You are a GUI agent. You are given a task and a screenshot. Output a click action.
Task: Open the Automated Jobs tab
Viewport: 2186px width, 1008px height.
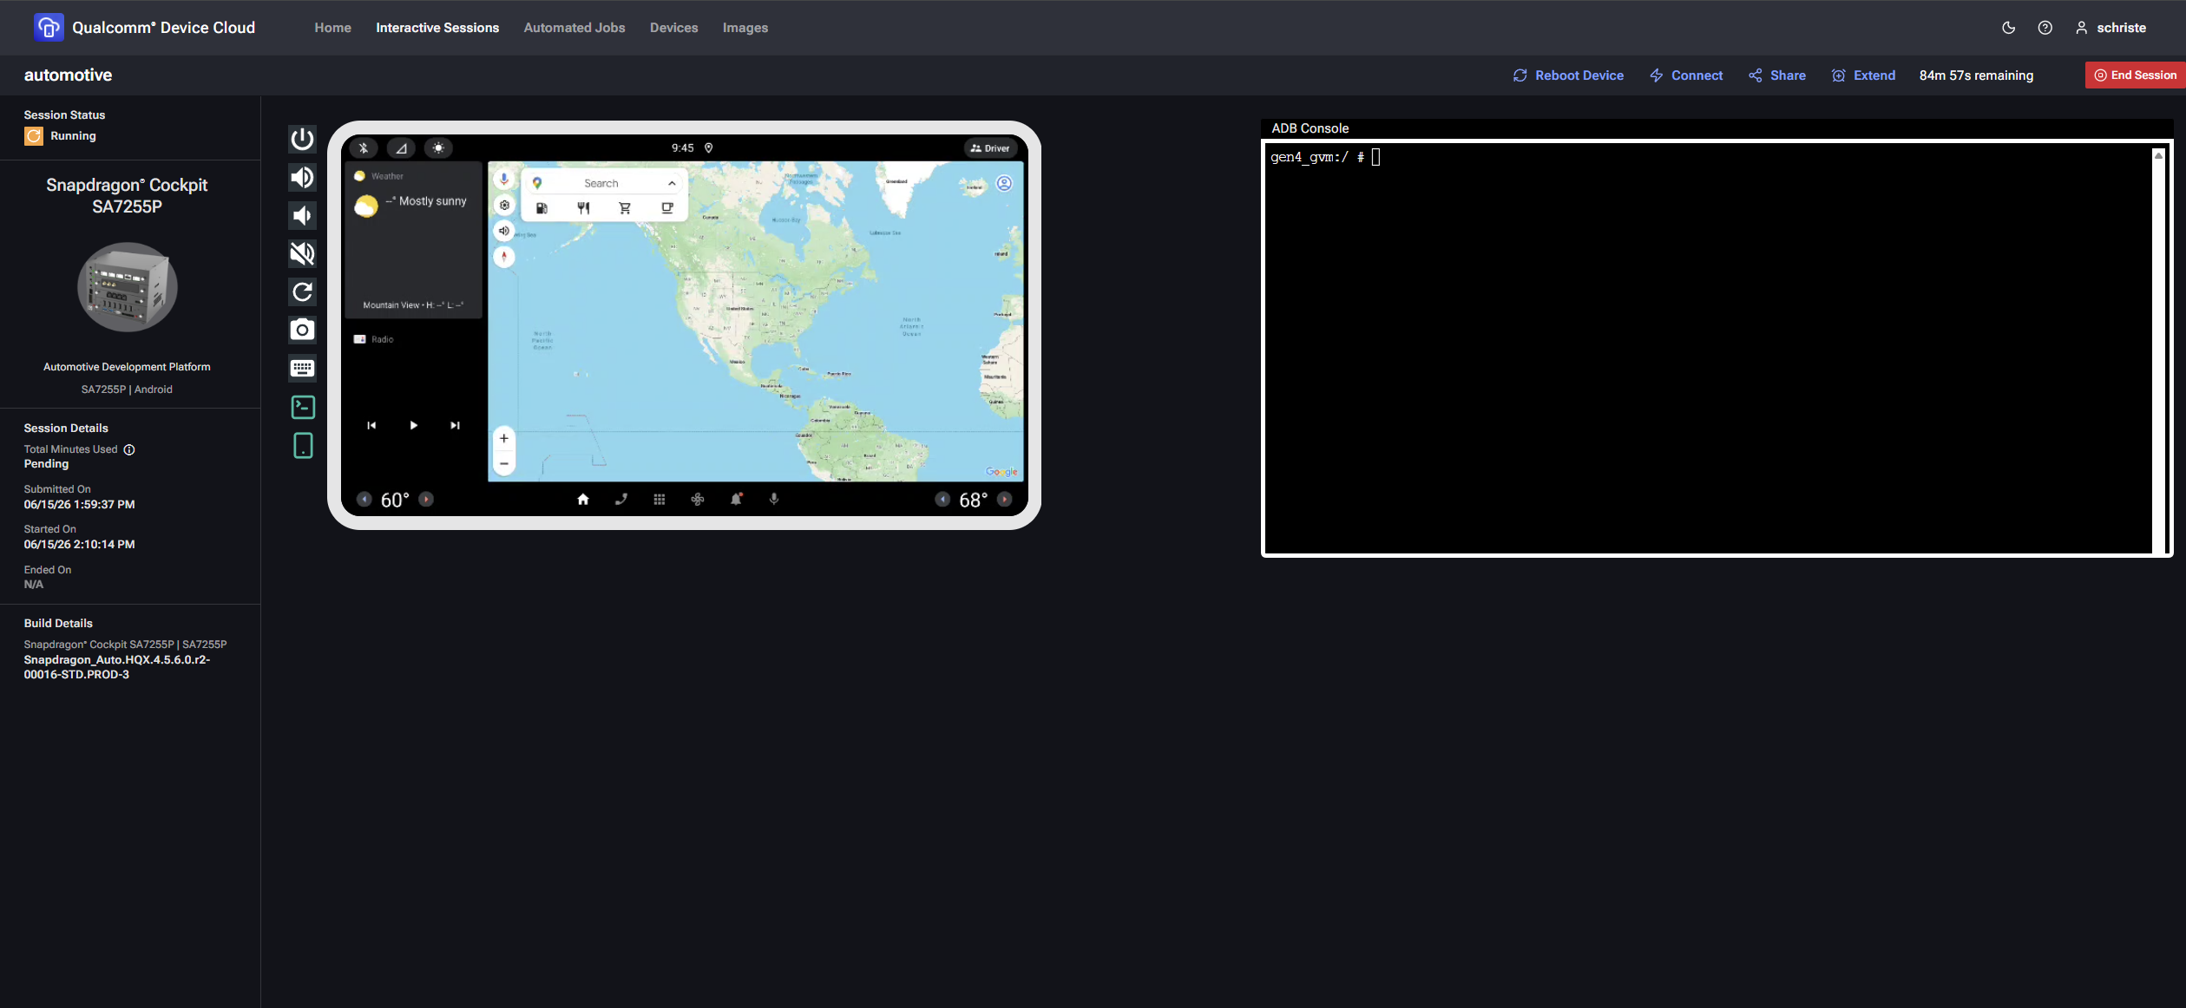coord(574,28)
